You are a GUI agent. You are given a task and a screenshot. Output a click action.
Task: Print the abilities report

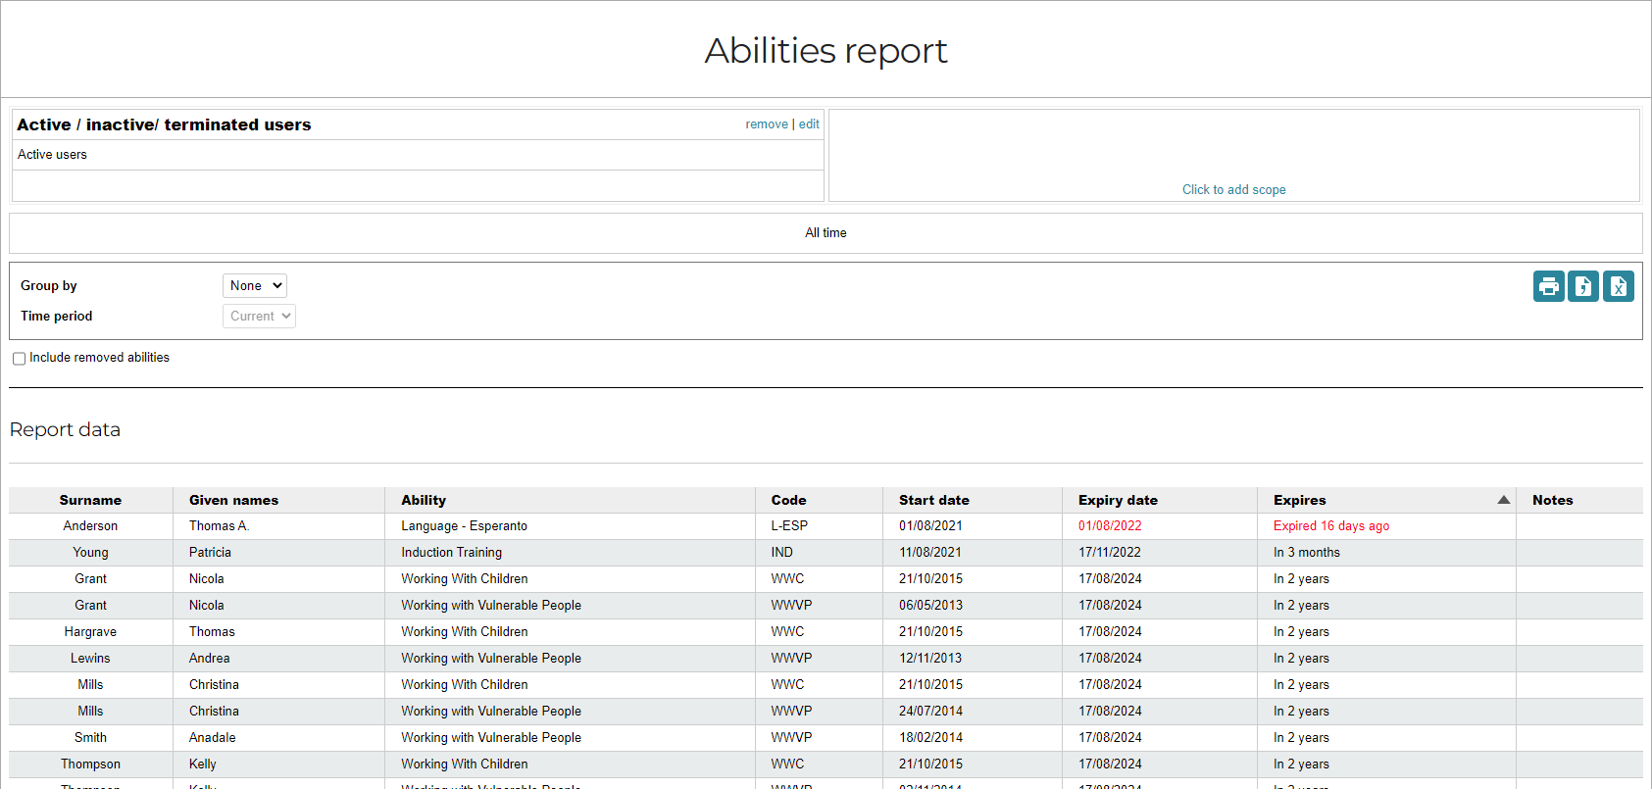(1549, 286)
